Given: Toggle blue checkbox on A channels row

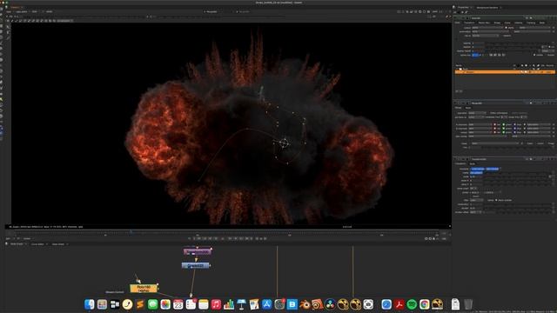Looking at the screenshot, I should [x=514, y=124].
